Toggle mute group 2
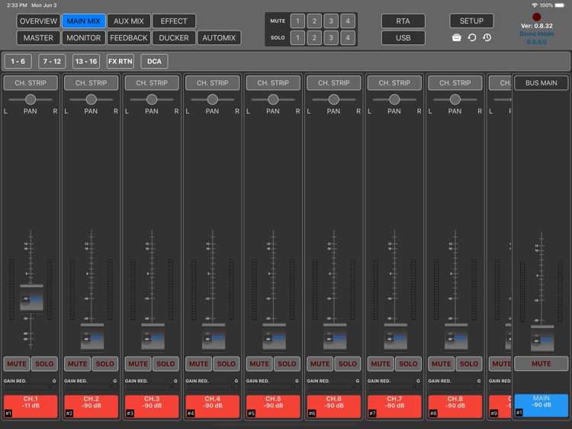572x429 pixels. [x=313, y=21]
